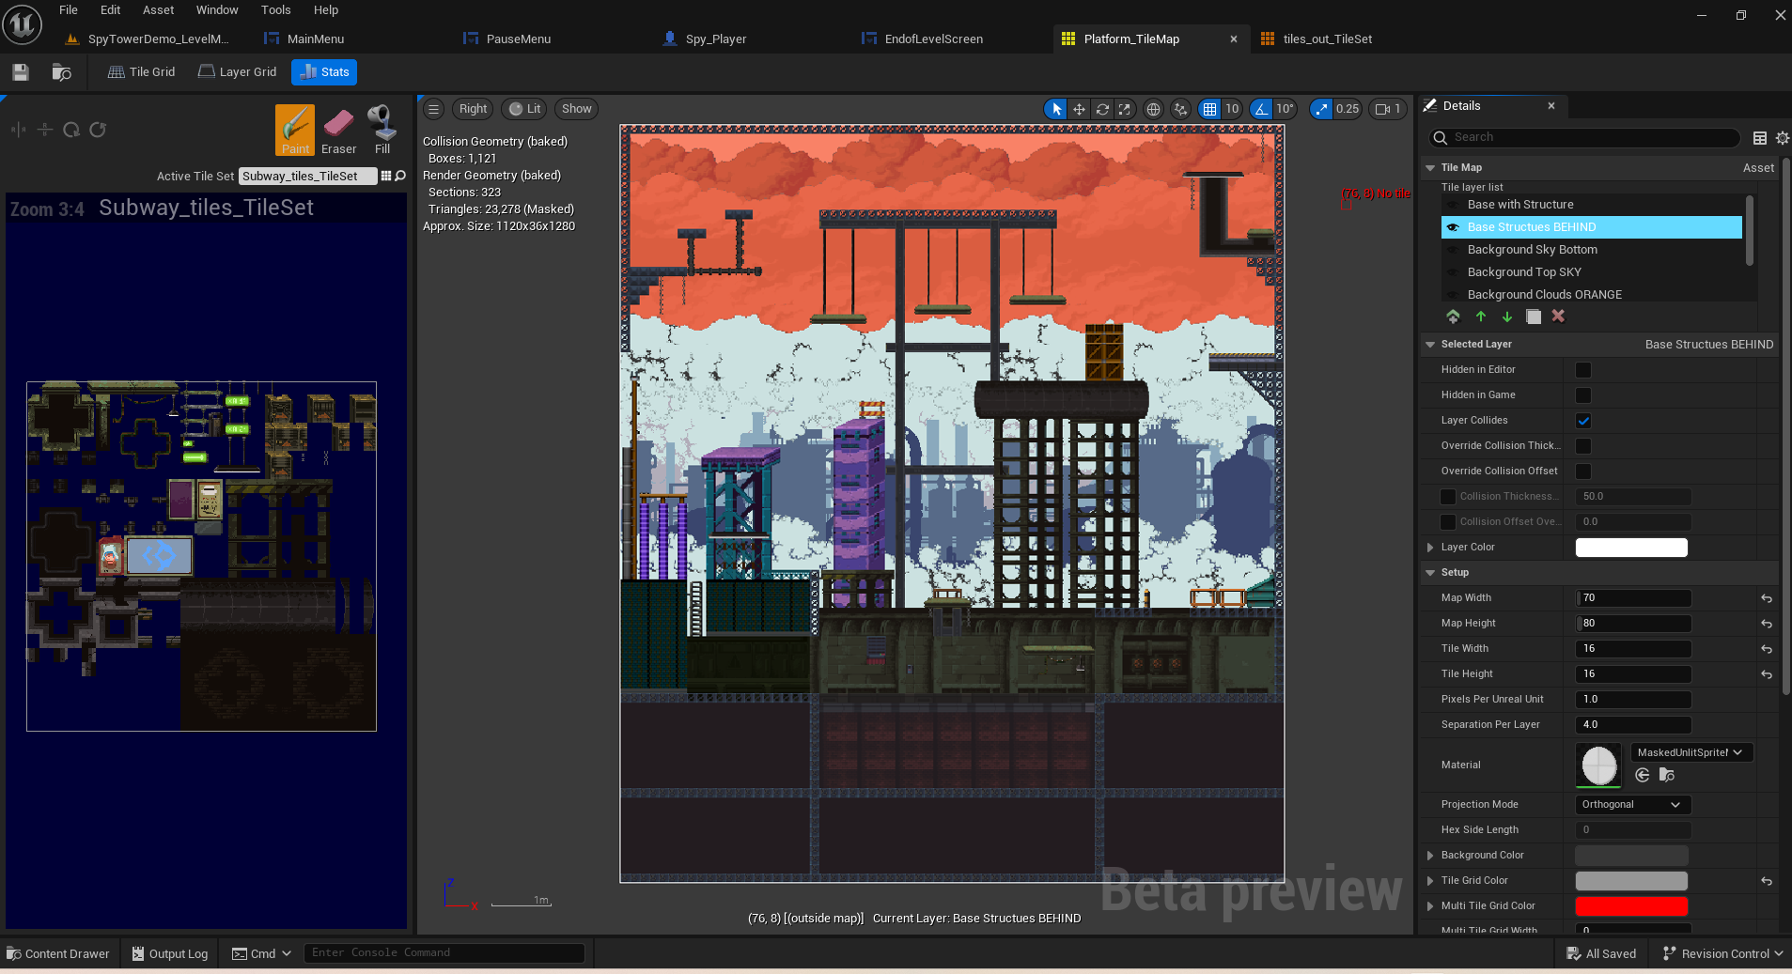Select the Fill tool
Viewport: 1792px width, 974px height.
[x=382, y=130]
